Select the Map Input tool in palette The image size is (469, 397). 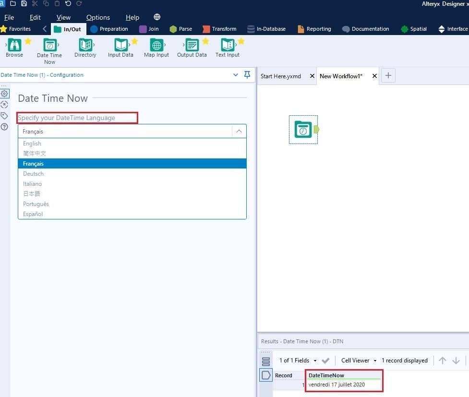[x=156, y=48]
